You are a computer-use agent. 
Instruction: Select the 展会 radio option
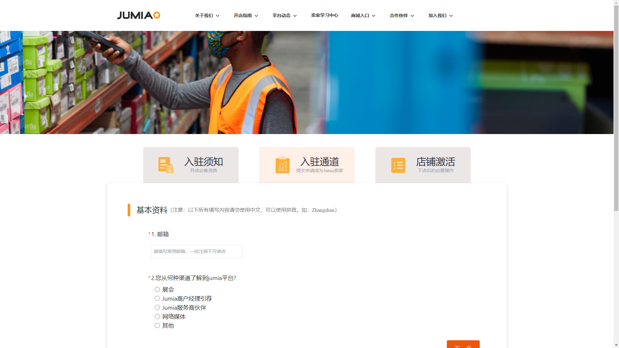(x=157, y=289)
